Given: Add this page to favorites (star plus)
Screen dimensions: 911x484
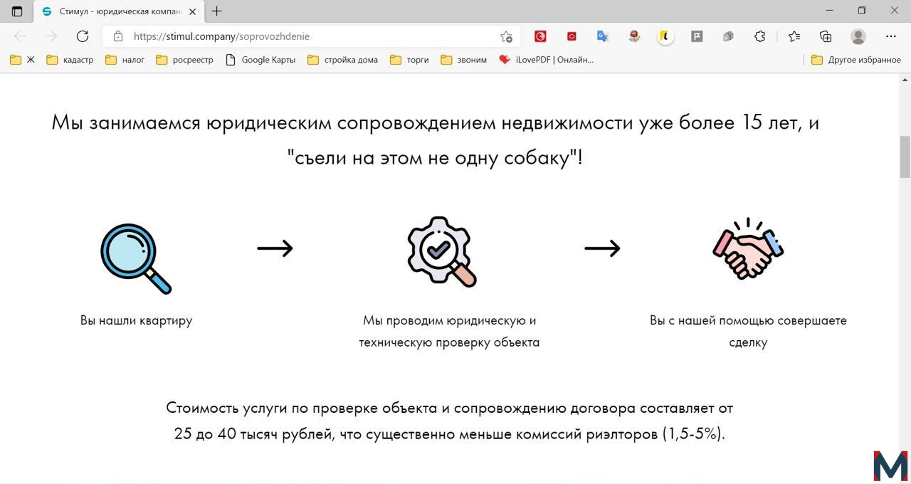Looking at the screenshot, I should (x=506, y=36).
